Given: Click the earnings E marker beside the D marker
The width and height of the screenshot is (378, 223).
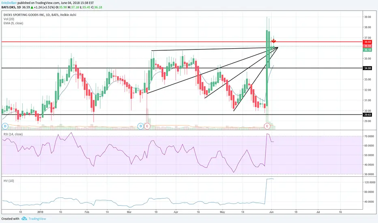Looking at the screenshot, I should click(x=147, y=126).
